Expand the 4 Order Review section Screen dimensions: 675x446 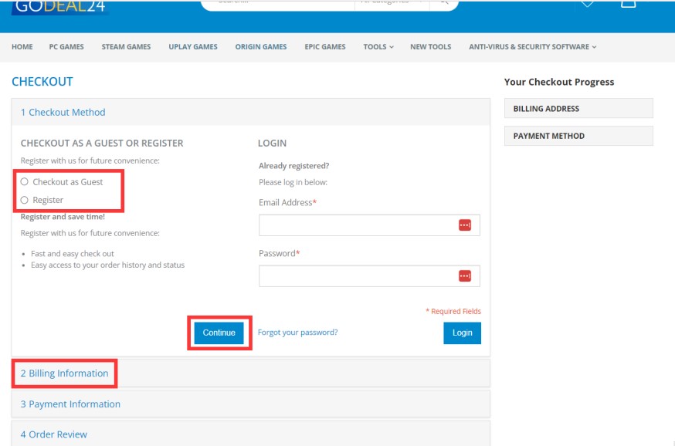[x=54, y=434]
